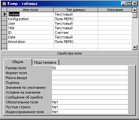Click the System field name cell

[31, 14]
